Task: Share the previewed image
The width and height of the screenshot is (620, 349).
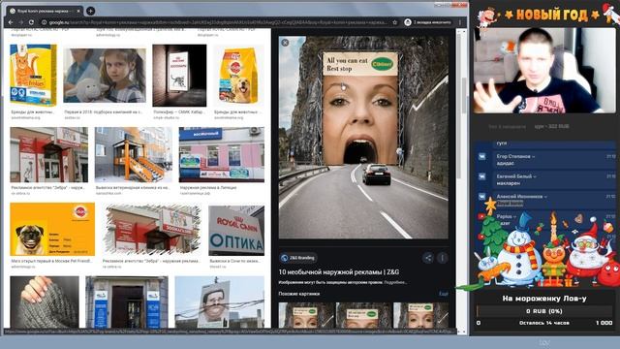Action: pyautogui.click(x=428, y=258)
